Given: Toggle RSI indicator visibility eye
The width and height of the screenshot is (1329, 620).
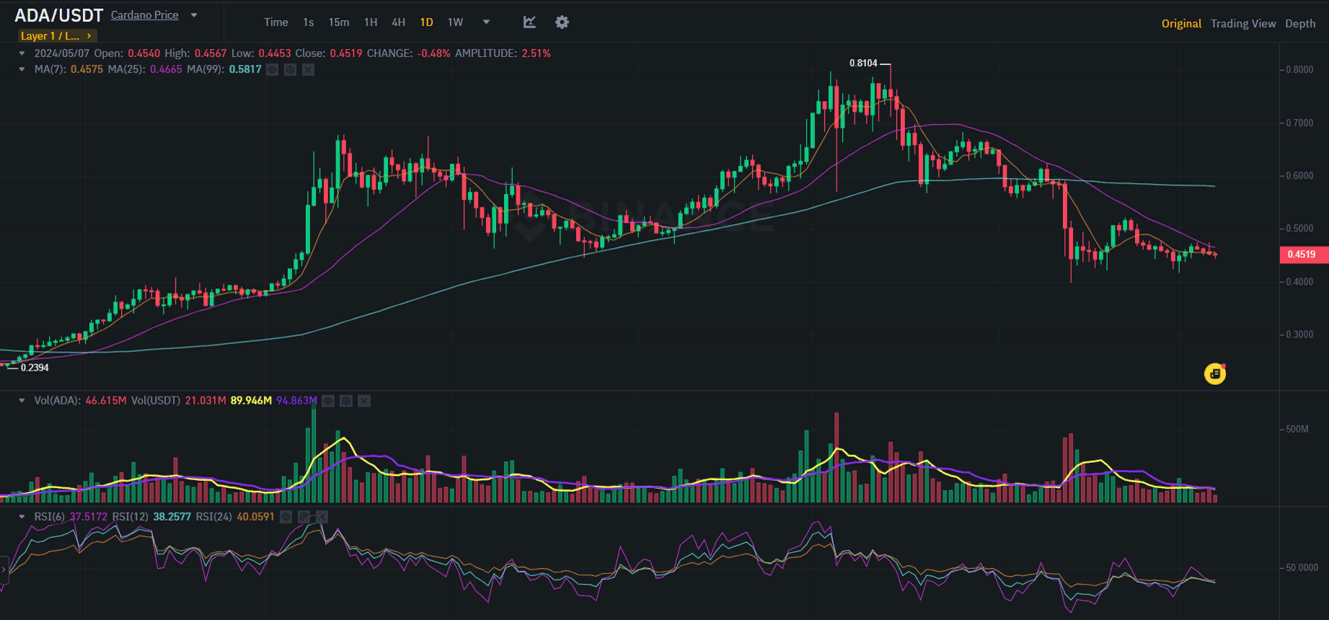Looking at the screenshot, I should pyautogui.click(x=286, y=517).
